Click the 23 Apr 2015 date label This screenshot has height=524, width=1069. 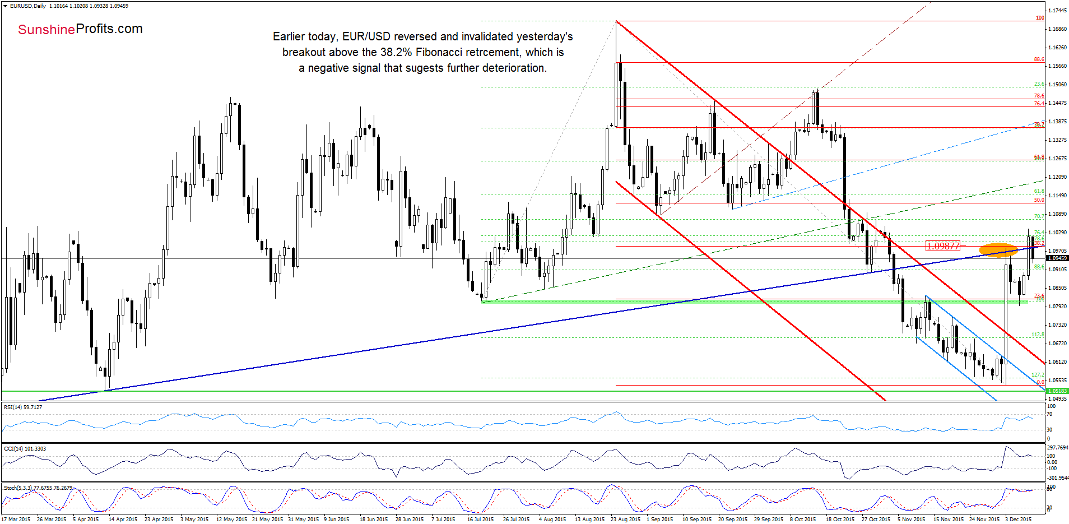pos(159,520)
